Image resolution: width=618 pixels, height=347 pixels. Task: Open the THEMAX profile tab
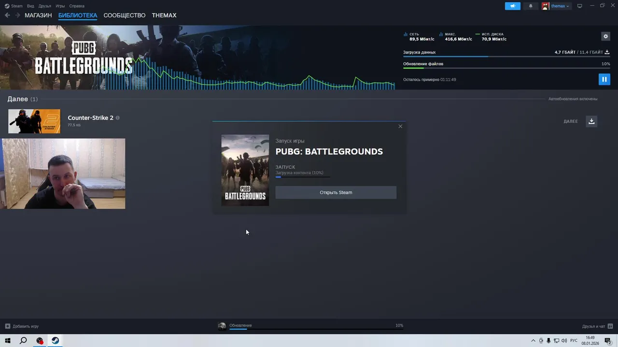(x=164, y=15)
